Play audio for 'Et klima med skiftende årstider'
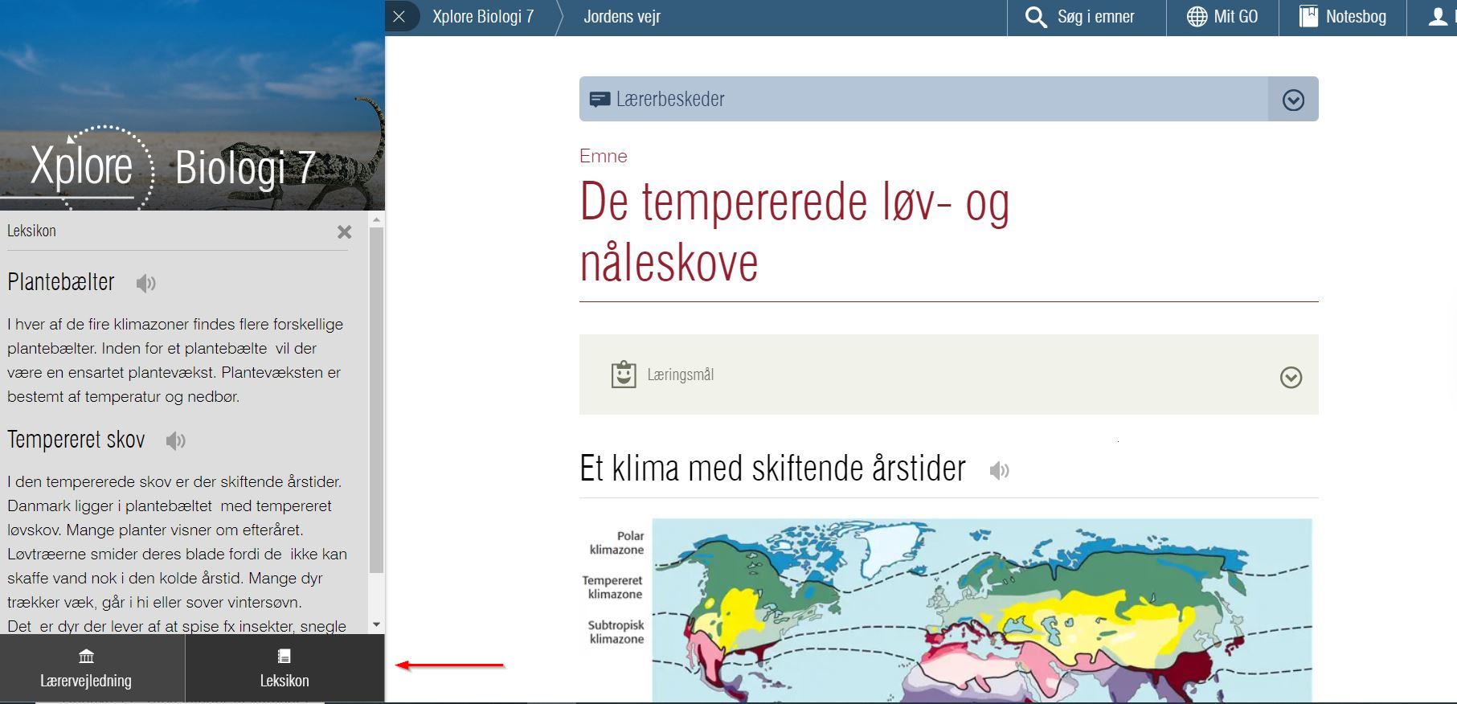This screenshot has height=704, width=1457. point(999,471)
